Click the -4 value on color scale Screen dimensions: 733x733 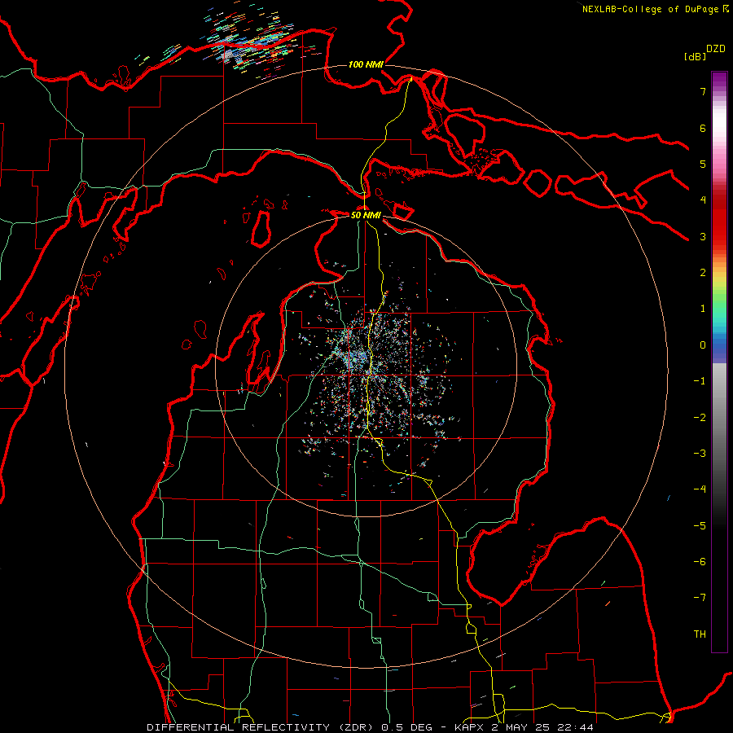tap(700, 489)
